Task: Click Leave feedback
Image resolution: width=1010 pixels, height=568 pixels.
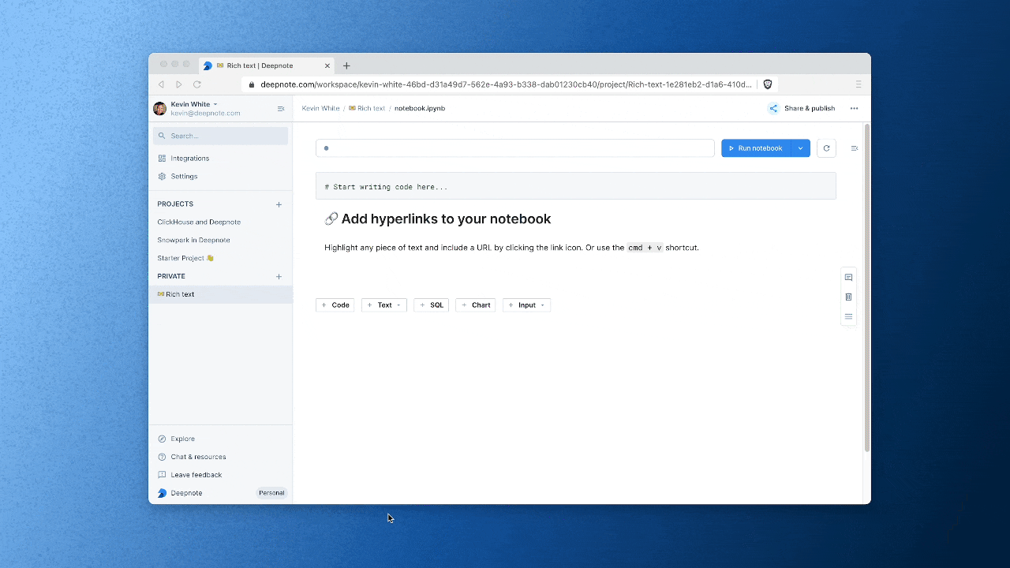Action: (196, 475)
